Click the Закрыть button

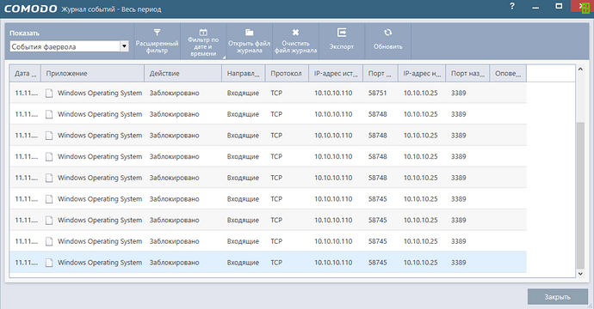click(x=558, y=297)
